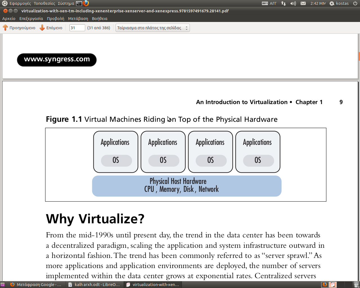Switch to virtualization-with-xen taskbar window
Screen dimensions: 360x288
[x=153, y=285]
